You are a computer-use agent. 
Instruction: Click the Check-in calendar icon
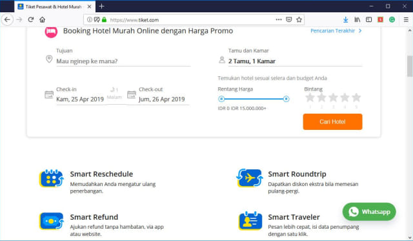click(49, 94)
